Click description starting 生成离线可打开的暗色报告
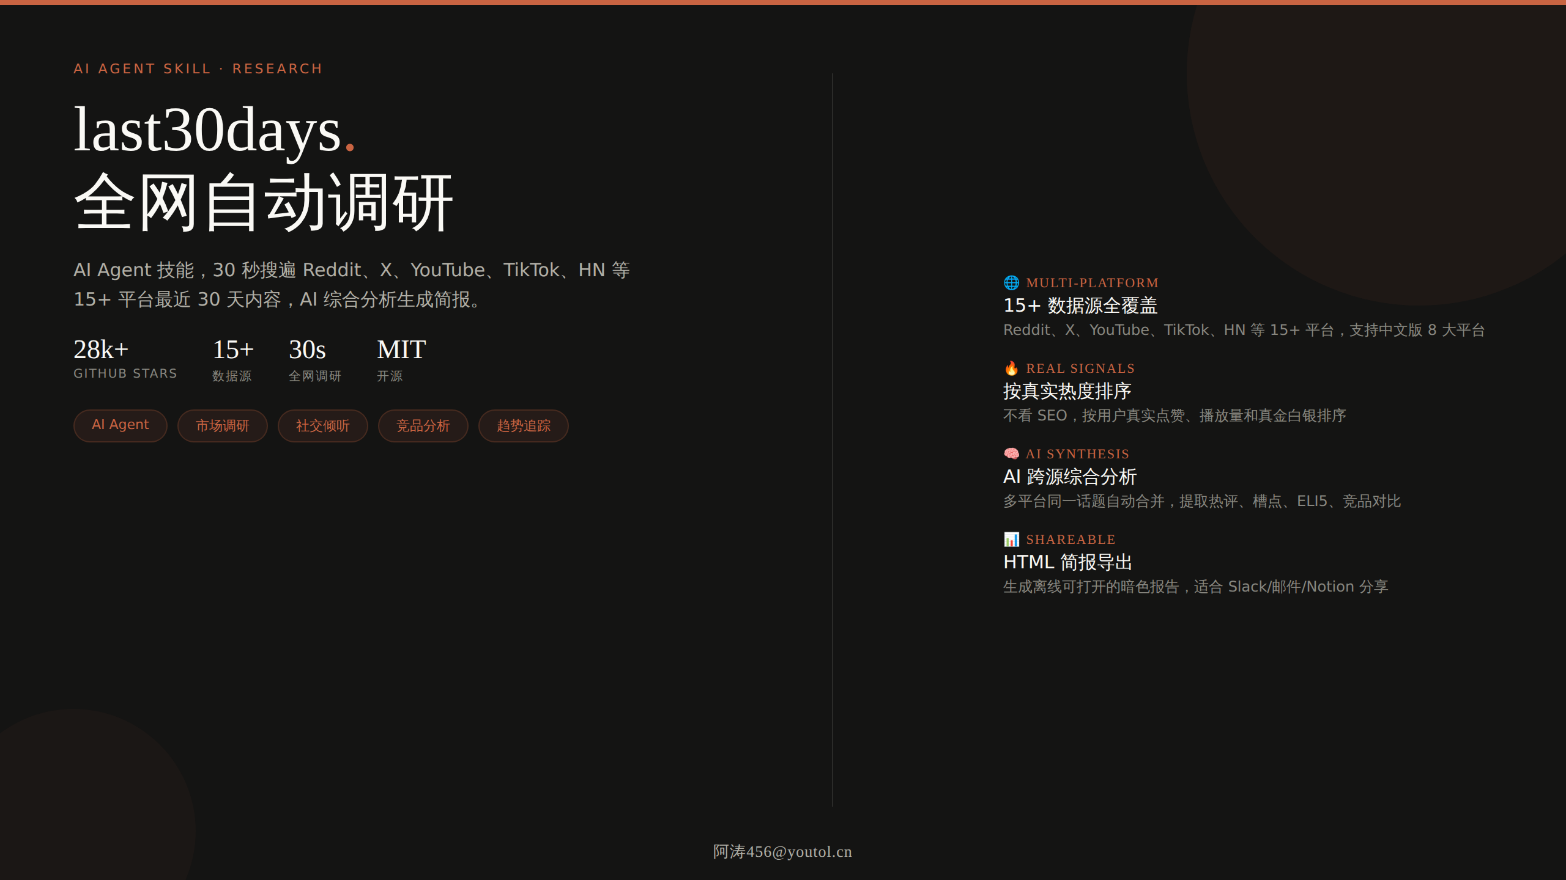 [x=1196, y=587]
